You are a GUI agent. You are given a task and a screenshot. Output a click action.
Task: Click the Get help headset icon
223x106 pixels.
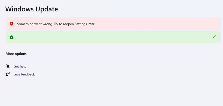coord(8,66)
